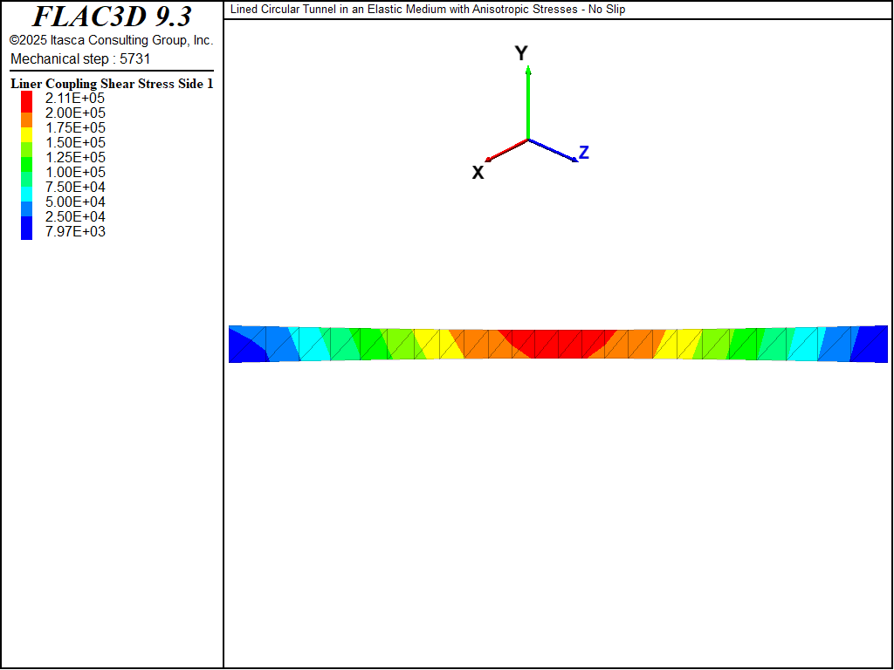Click the 1.00E+05 legend value label
894x670 pixels.
tap(75, 173)
